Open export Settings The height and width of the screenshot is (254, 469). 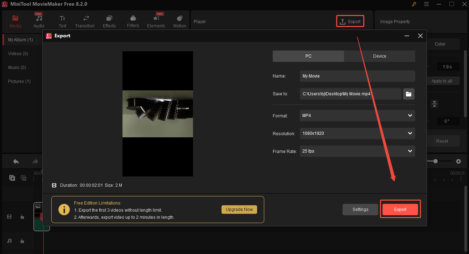tap(360, 210)
